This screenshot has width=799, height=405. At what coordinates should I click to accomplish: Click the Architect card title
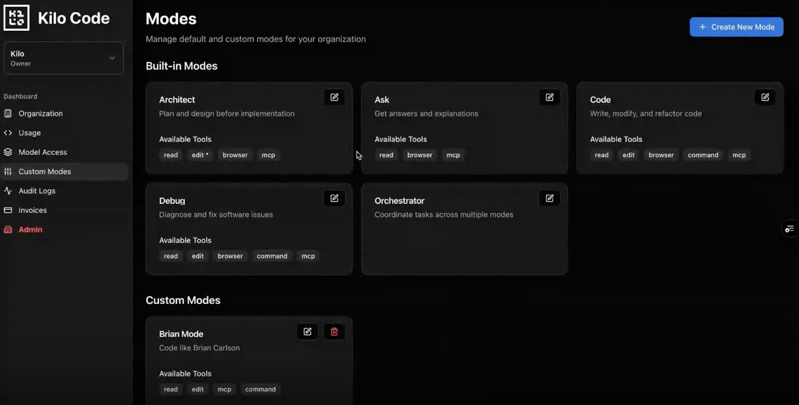(177, 100)
